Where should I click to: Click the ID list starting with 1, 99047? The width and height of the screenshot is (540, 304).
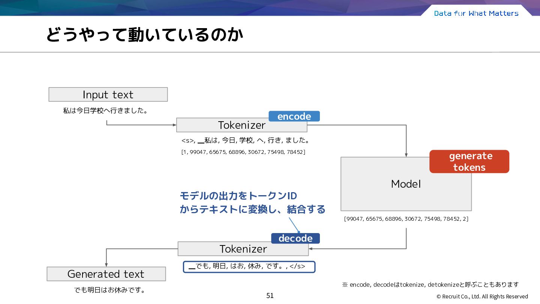(243, 152)
